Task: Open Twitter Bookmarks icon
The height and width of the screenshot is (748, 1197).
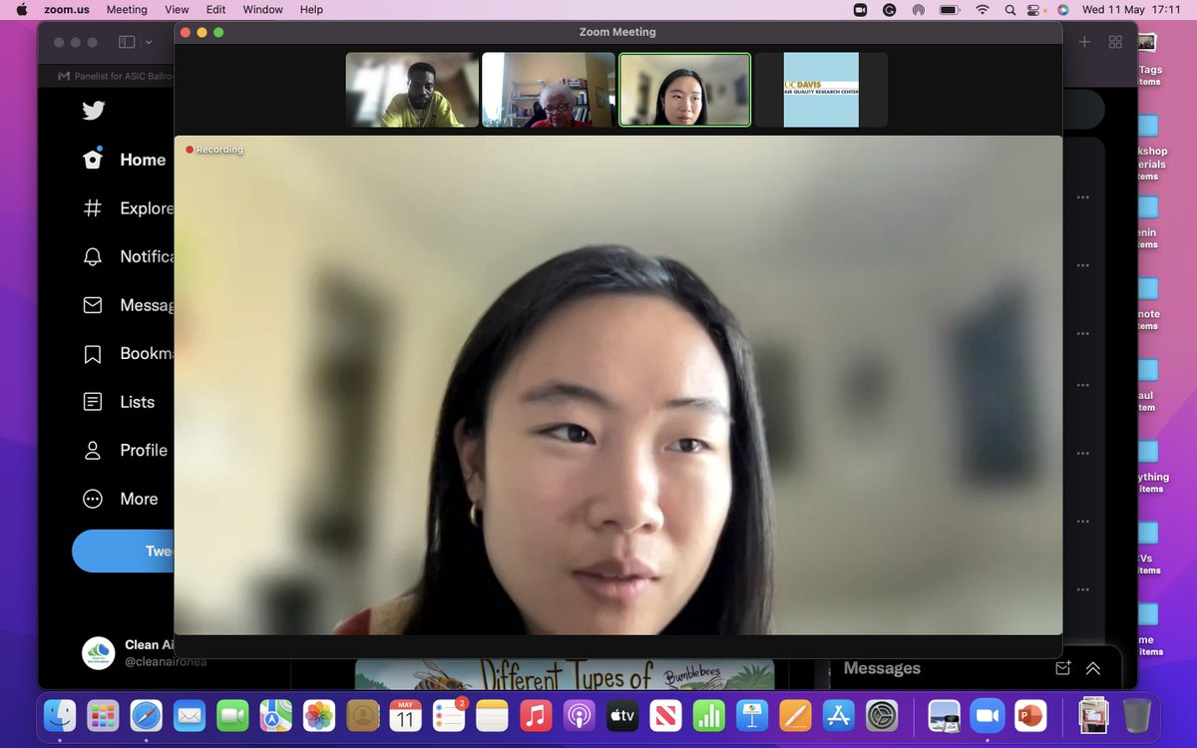Action: pos(93,354)
